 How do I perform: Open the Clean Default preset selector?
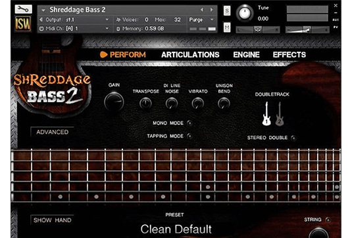176,229
